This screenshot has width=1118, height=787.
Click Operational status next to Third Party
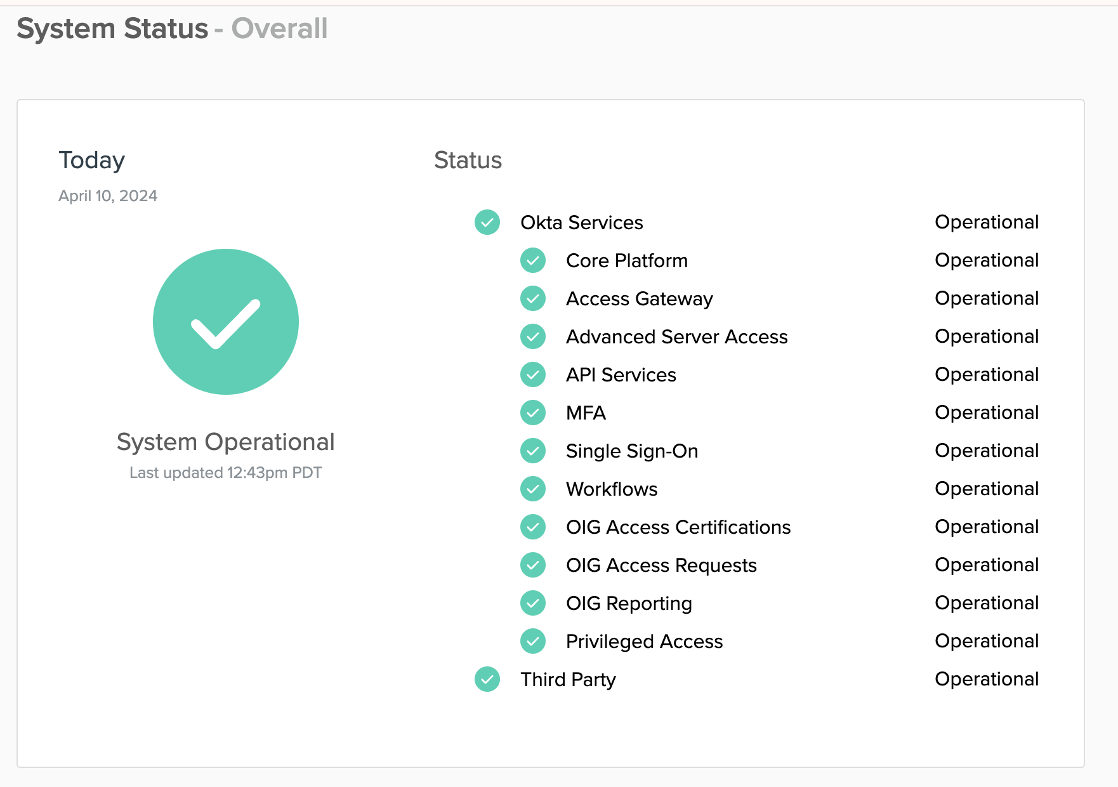click(987, 680)
